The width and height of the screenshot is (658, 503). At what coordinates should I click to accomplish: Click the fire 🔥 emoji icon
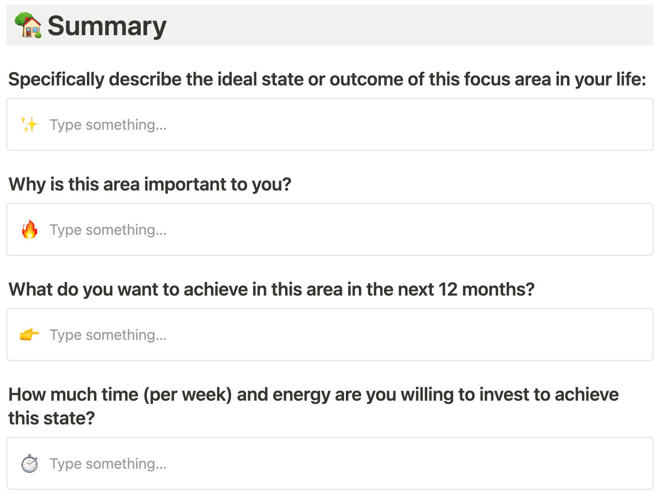click(29, 229)
